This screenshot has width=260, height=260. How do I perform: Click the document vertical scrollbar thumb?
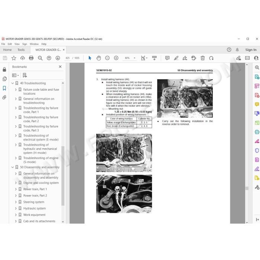[247, 188]
